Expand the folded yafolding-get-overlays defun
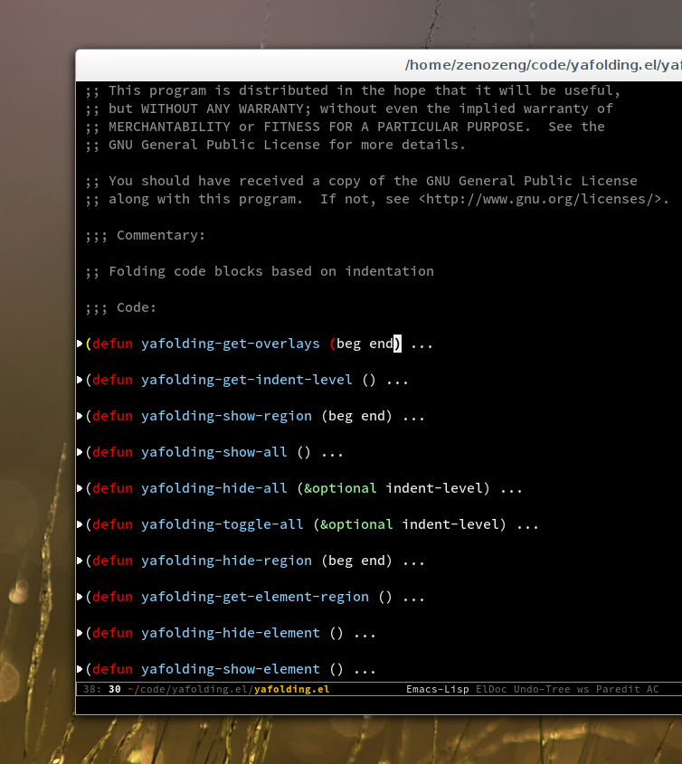 pos(81,344)
